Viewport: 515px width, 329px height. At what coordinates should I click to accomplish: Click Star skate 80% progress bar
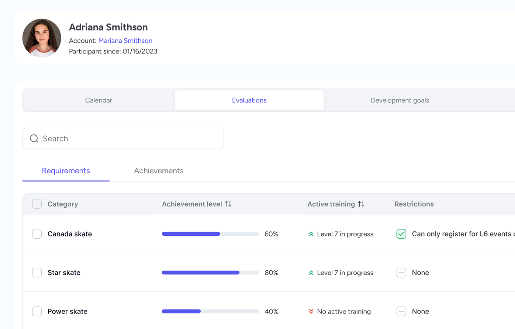[210, 273]
